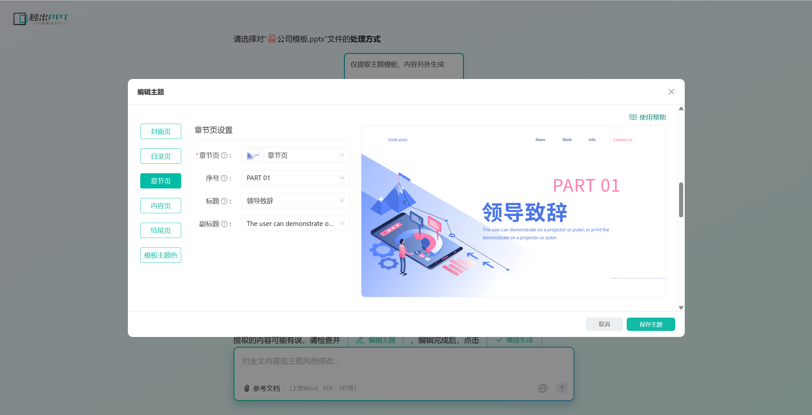This screenshot has height=415, width=812.
Task: Open the 副标题 subtitle dropdown
Action: tap(295, 224)
